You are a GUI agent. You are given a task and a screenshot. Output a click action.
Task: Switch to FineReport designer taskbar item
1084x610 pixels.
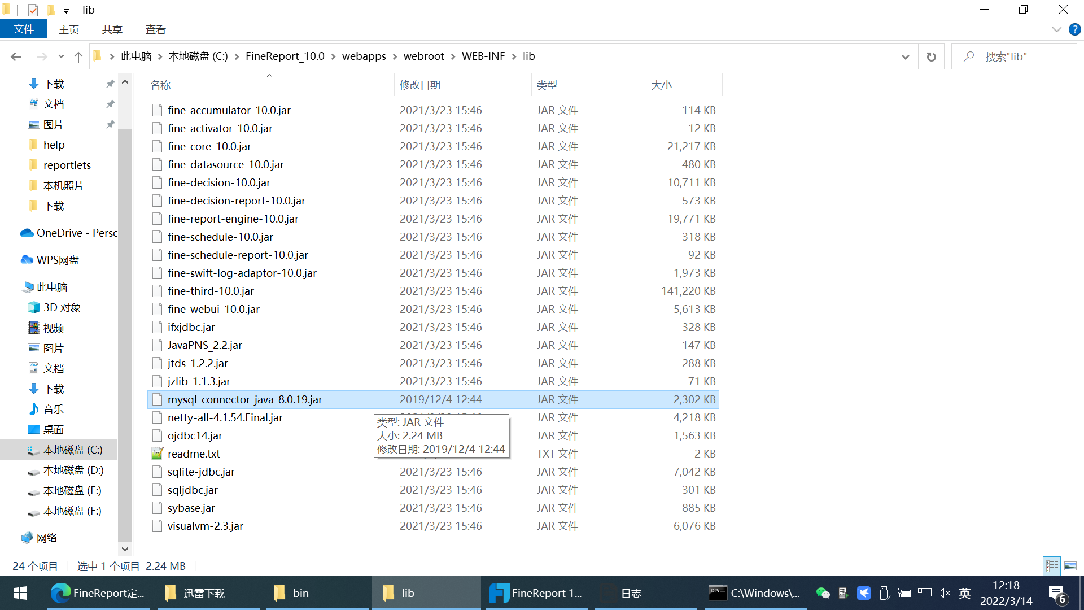pyautogui.click(x=536, y=593)
